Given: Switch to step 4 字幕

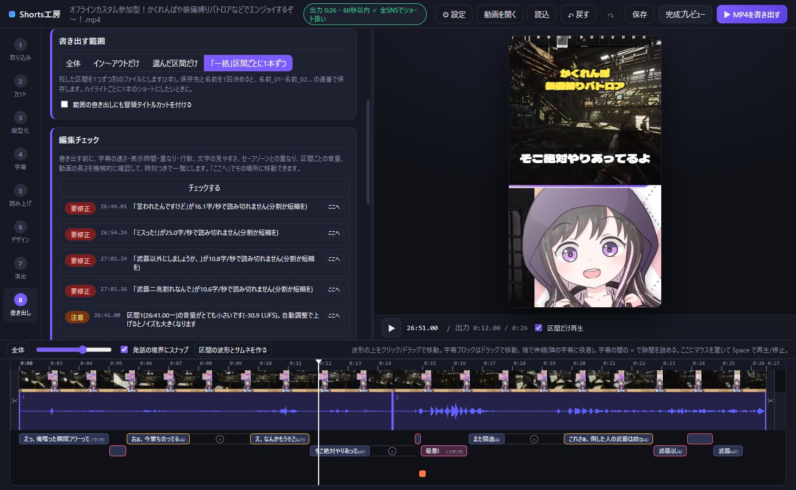Looking at the screenshot, I should point(20,159).
